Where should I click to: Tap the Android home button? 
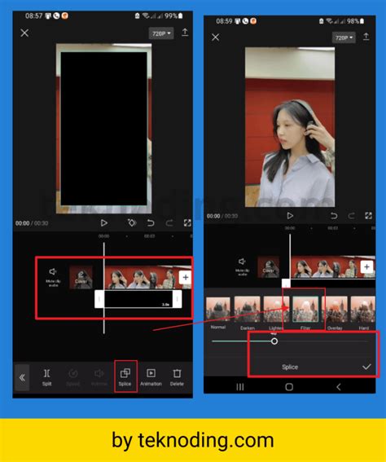[289, 387]
